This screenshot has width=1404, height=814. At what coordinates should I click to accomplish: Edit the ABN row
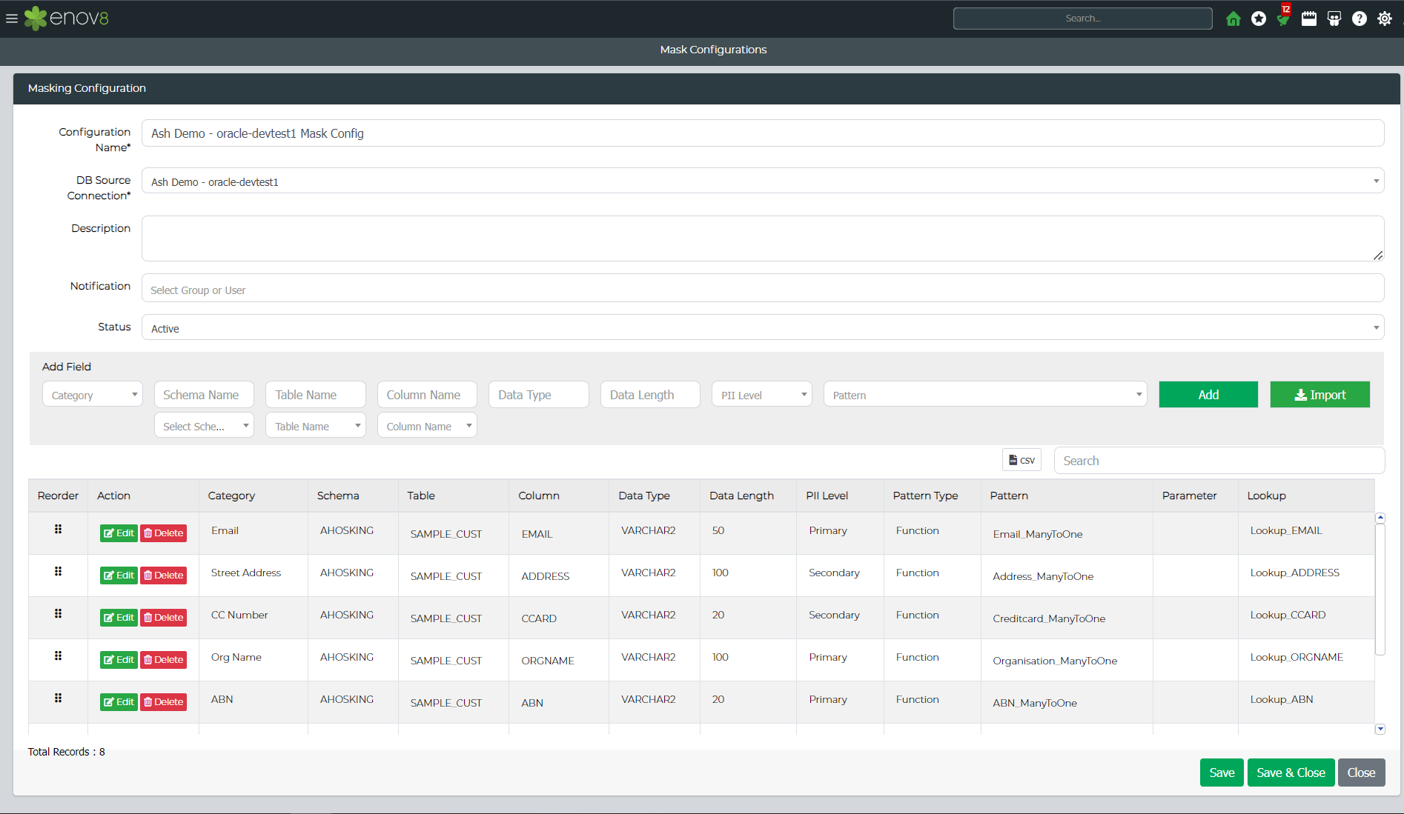tap(119, 702)
